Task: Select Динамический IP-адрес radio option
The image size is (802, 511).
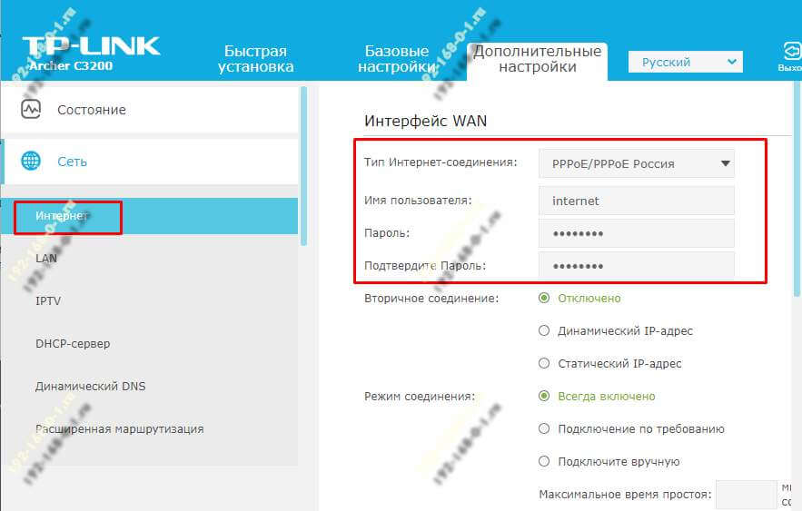Action: [544, 330]
